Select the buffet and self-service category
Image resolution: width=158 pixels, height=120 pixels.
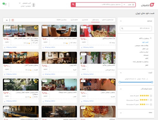click(x=142, y=45)
